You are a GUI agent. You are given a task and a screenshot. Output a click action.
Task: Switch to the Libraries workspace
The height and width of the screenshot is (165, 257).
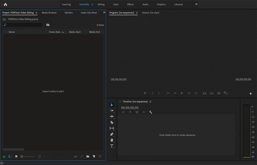click(x=178, y=4)
